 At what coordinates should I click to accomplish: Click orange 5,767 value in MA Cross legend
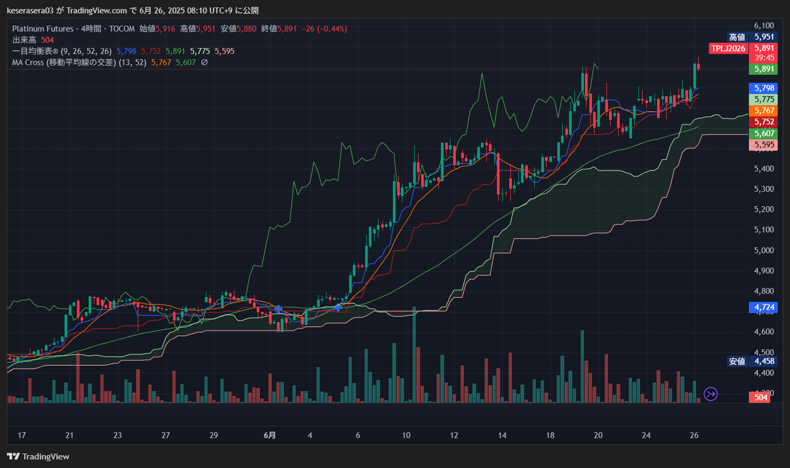click(x=161, y=62)
